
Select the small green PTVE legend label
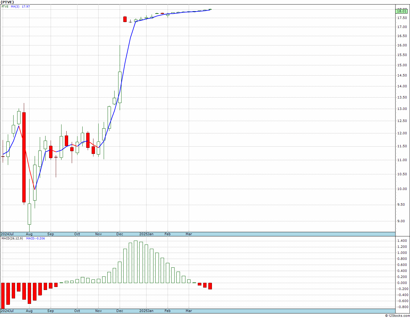[5, 7]
